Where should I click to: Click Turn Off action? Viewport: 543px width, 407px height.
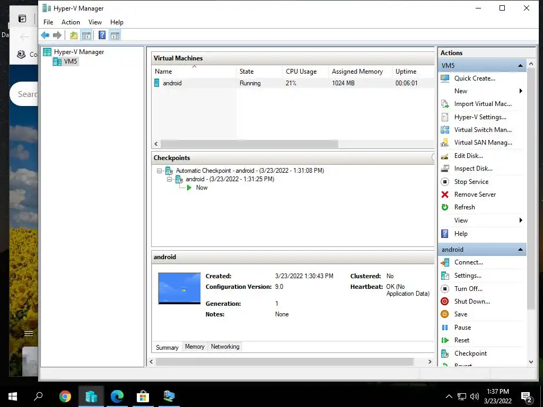pos(468,289)
